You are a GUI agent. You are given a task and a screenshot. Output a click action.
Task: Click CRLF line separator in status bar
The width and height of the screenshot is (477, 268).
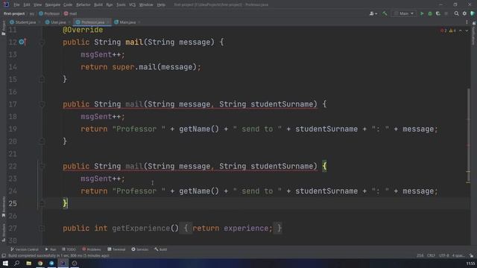(x=431, y=255)
